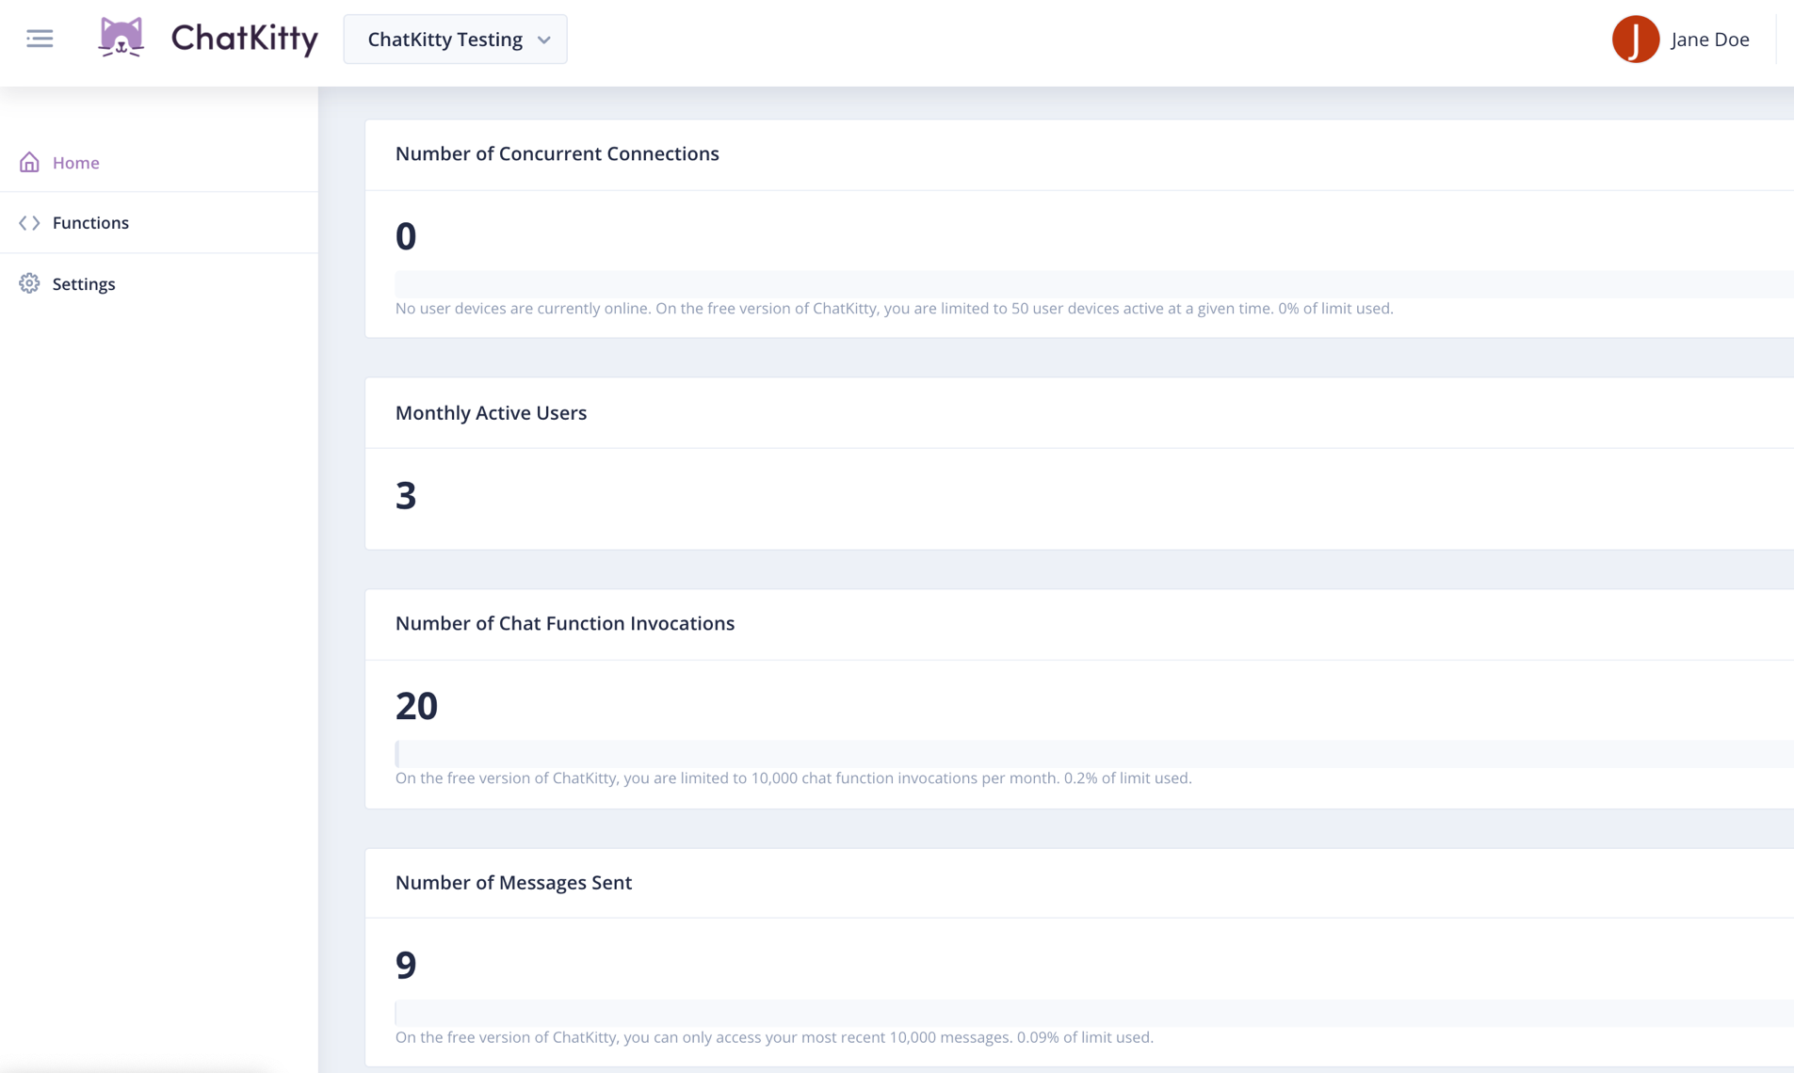The image size is (1794, 1073).
Task: Click the concurrent connections usage bar
Action: (1094, 284)
